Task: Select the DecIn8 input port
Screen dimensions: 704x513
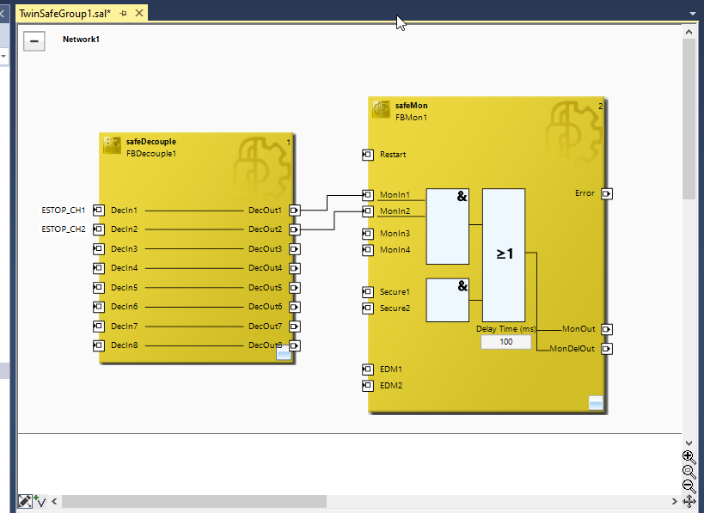Action: point(99,345)
